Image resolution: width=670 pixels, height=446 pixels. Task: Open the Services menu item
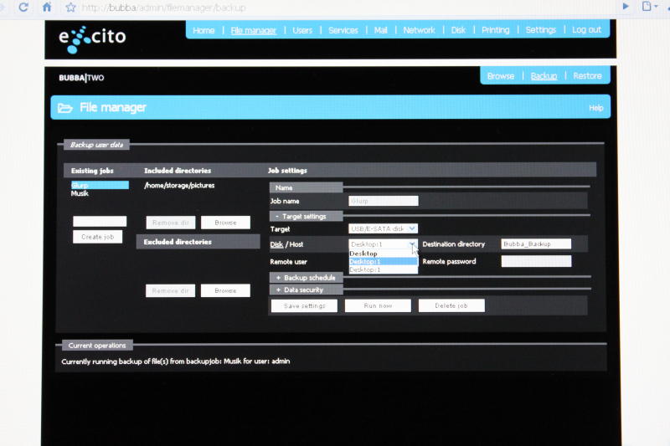click(x=343, y=30)
